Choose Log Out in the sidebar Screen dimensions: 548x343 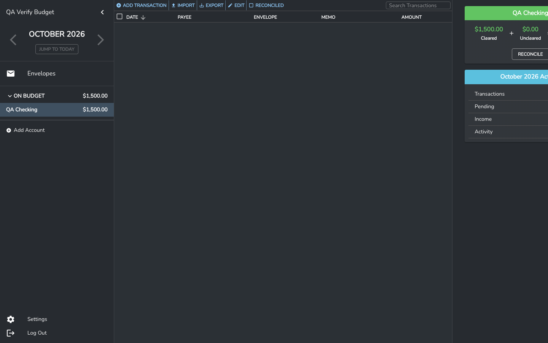(x=57, y=333)
